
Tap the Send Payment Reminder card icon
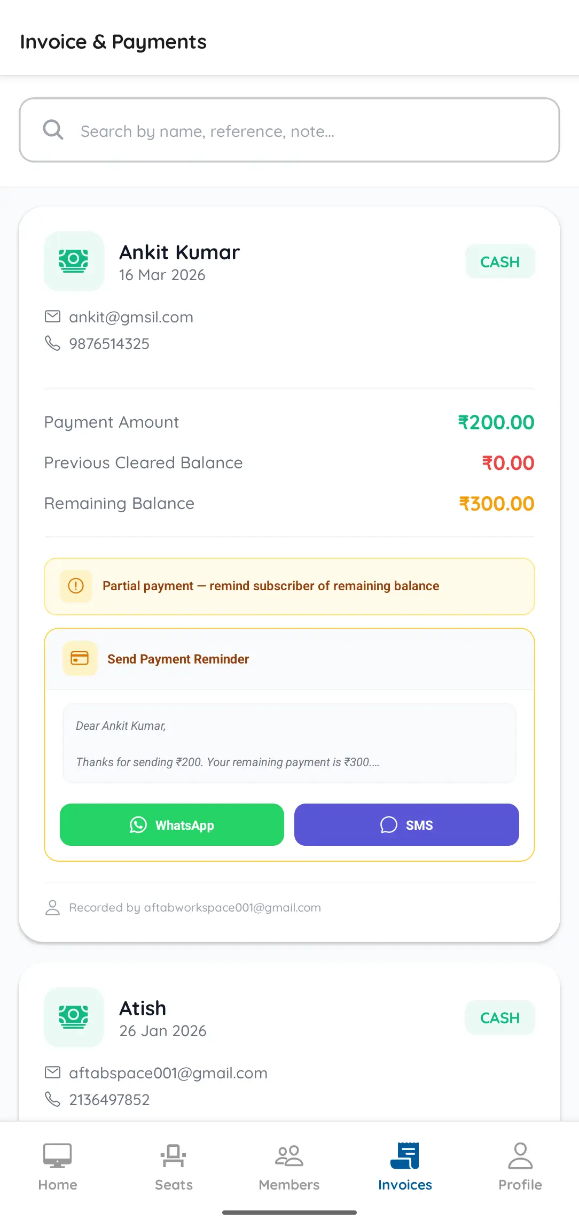80,658
